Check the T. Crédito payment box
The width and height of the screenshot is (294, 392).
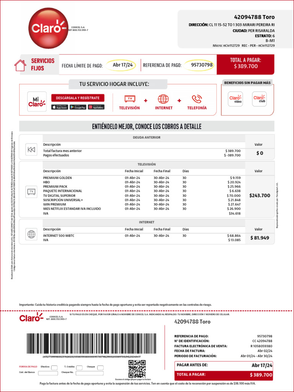pos(79,367)
